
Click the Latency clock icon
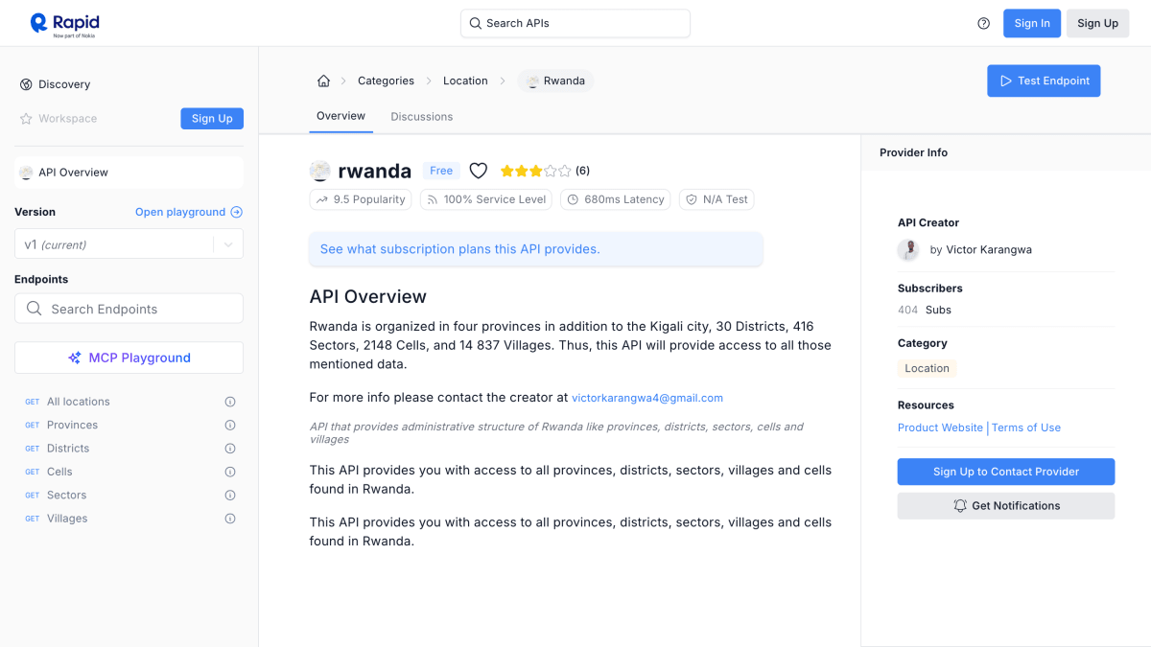tap(574, 199)
